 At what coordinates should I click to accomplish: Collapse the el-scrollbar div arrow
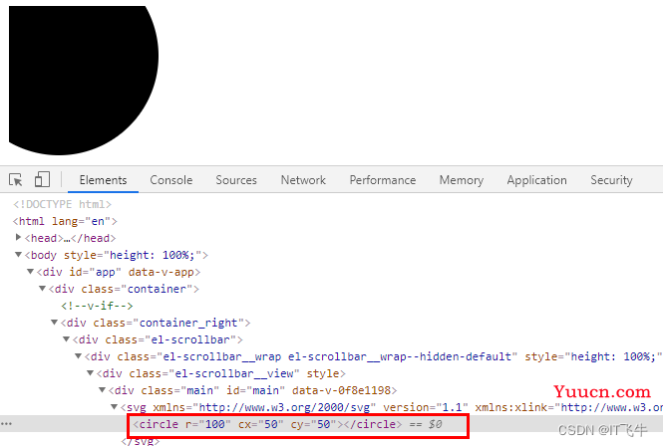coord(67,339)
